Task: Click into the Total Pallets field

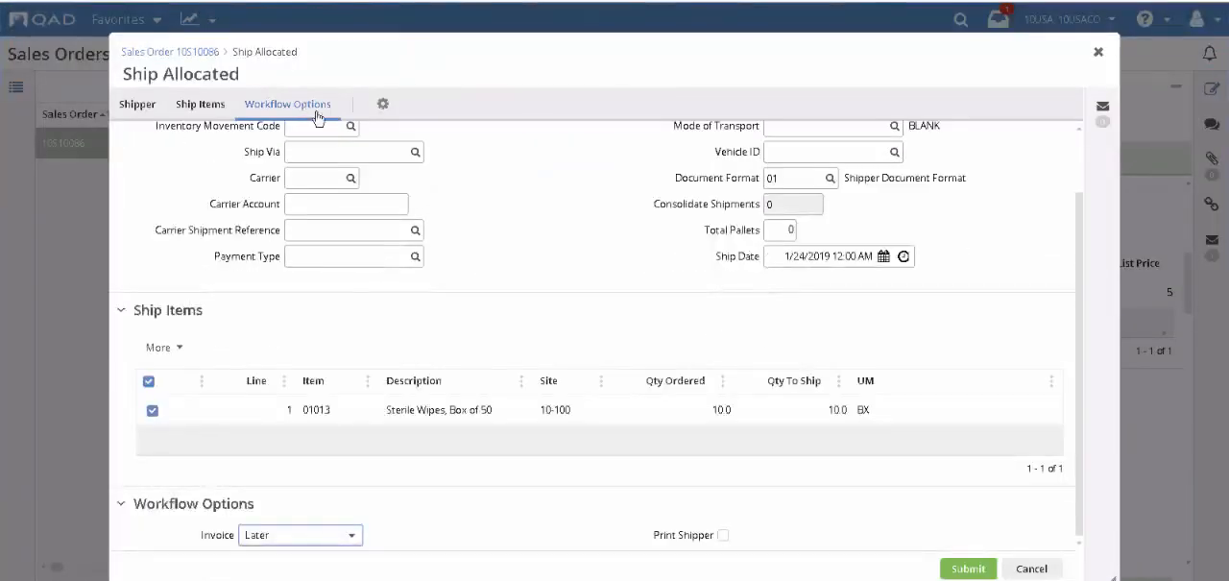Action: pos(780,230)
